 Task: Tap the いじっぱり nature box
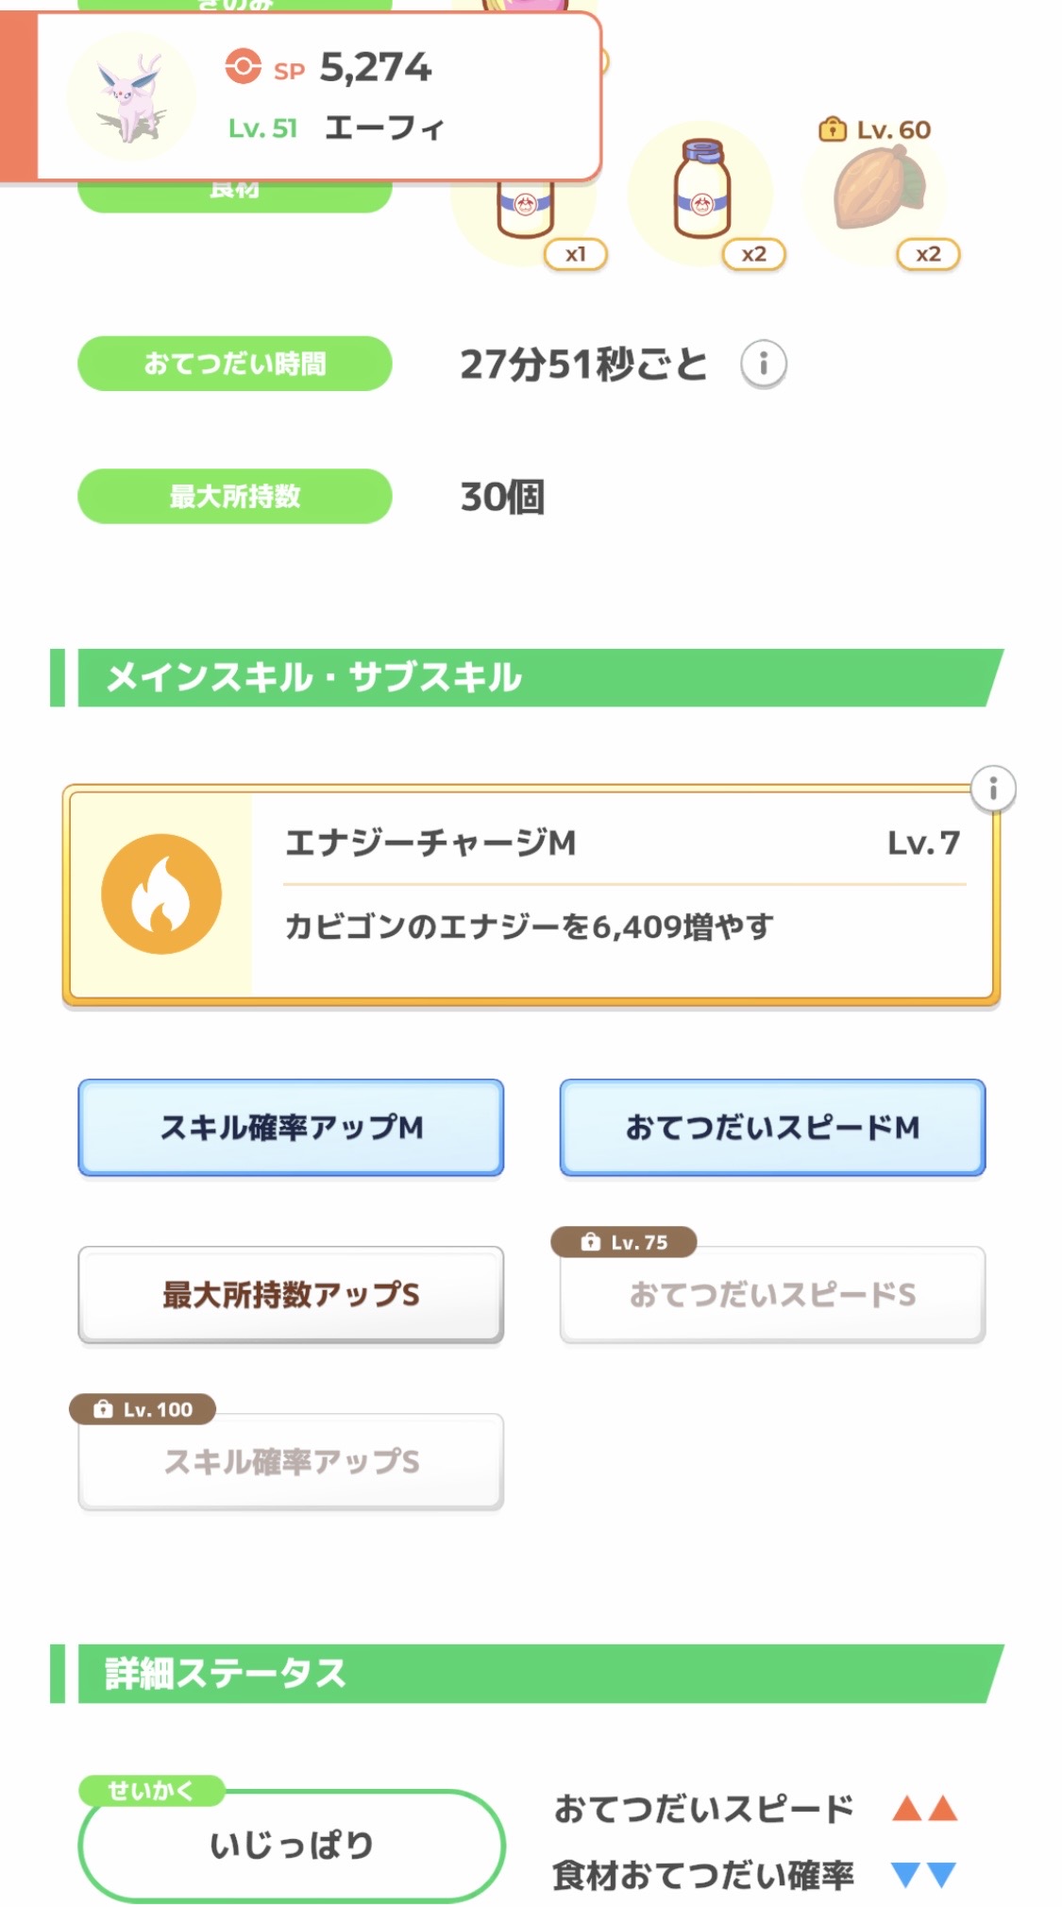[x=291, y=1845]
